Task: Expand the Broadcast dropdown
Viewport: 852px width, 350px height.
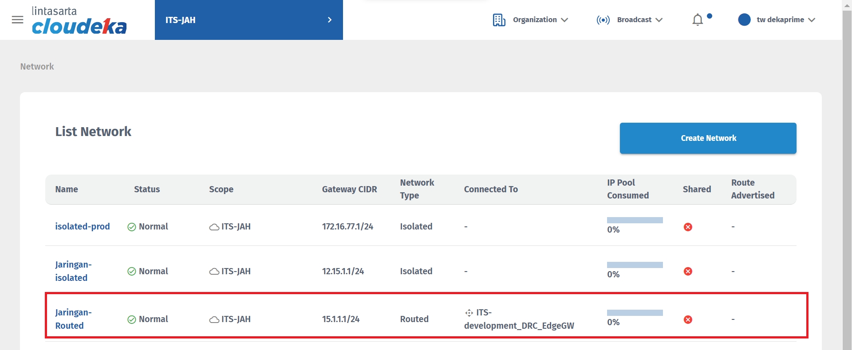Action: 639,20
